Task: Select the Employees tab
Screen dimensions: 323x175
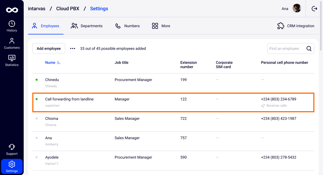Action: point(46,26)
